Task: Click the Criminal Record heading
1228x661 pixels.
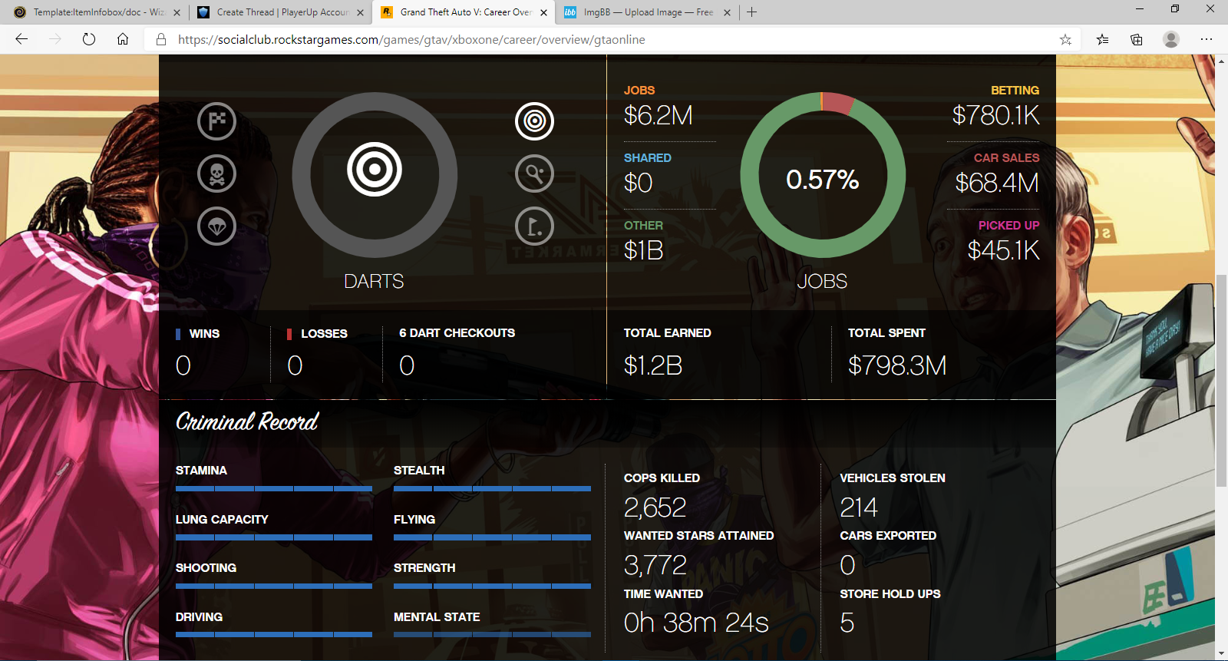Action: (246, 421)
